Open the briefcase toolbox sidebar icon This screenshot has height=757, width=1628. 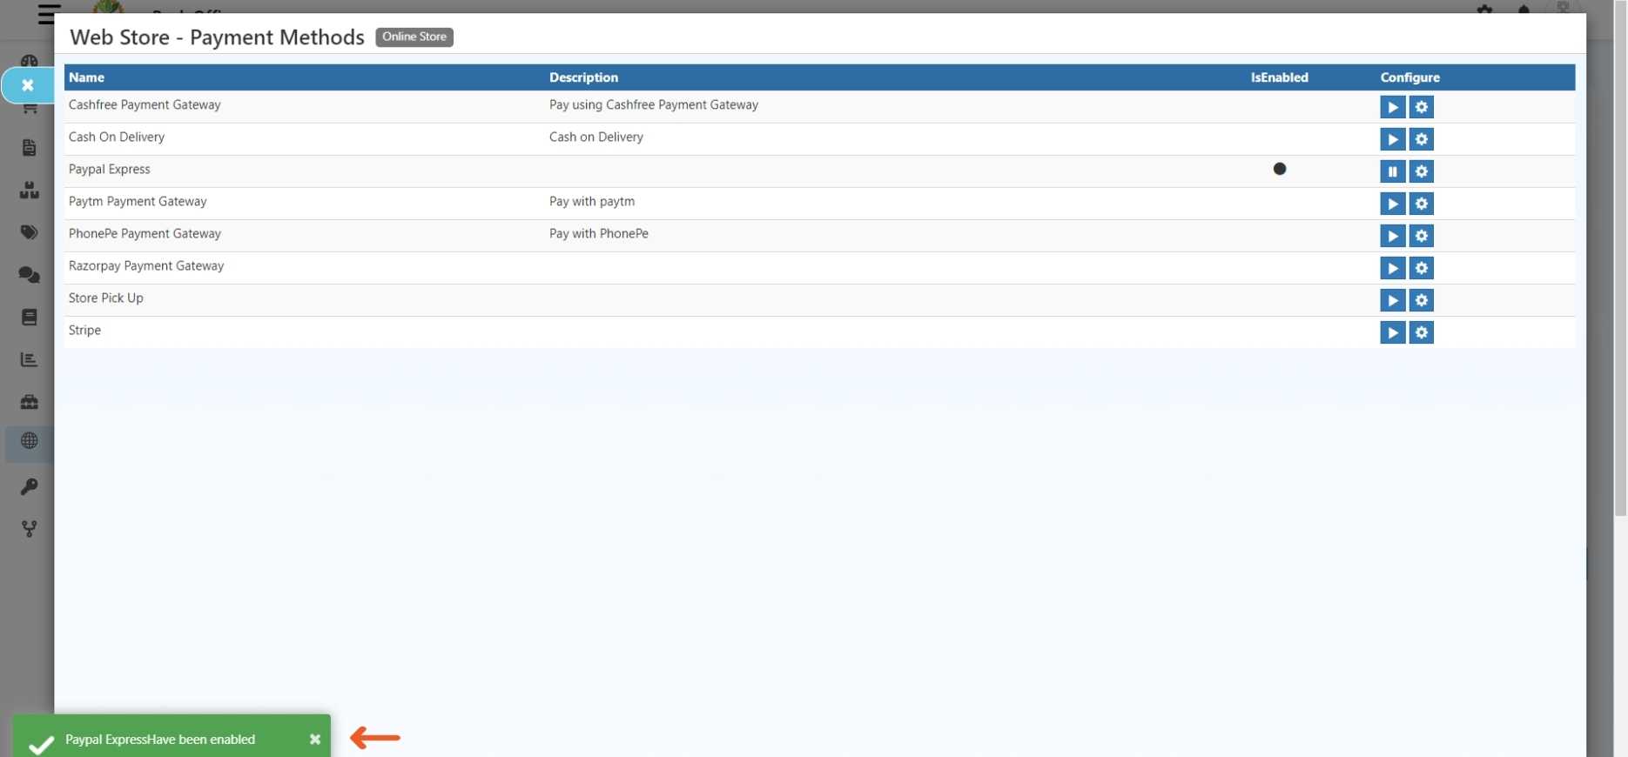[x=30, y=402]
